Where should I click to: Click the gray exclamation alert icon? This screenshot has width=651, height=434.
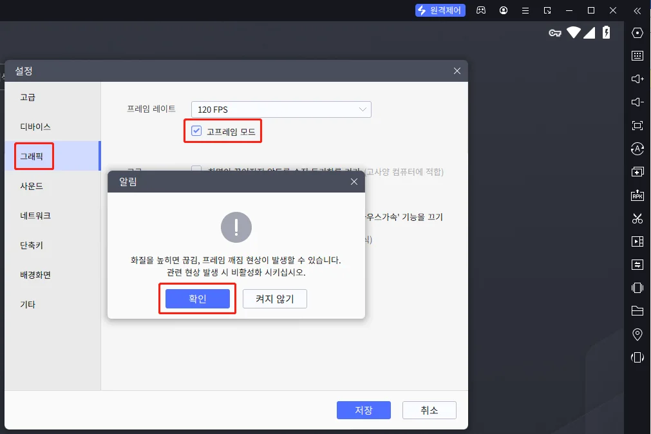coord(236,227)
